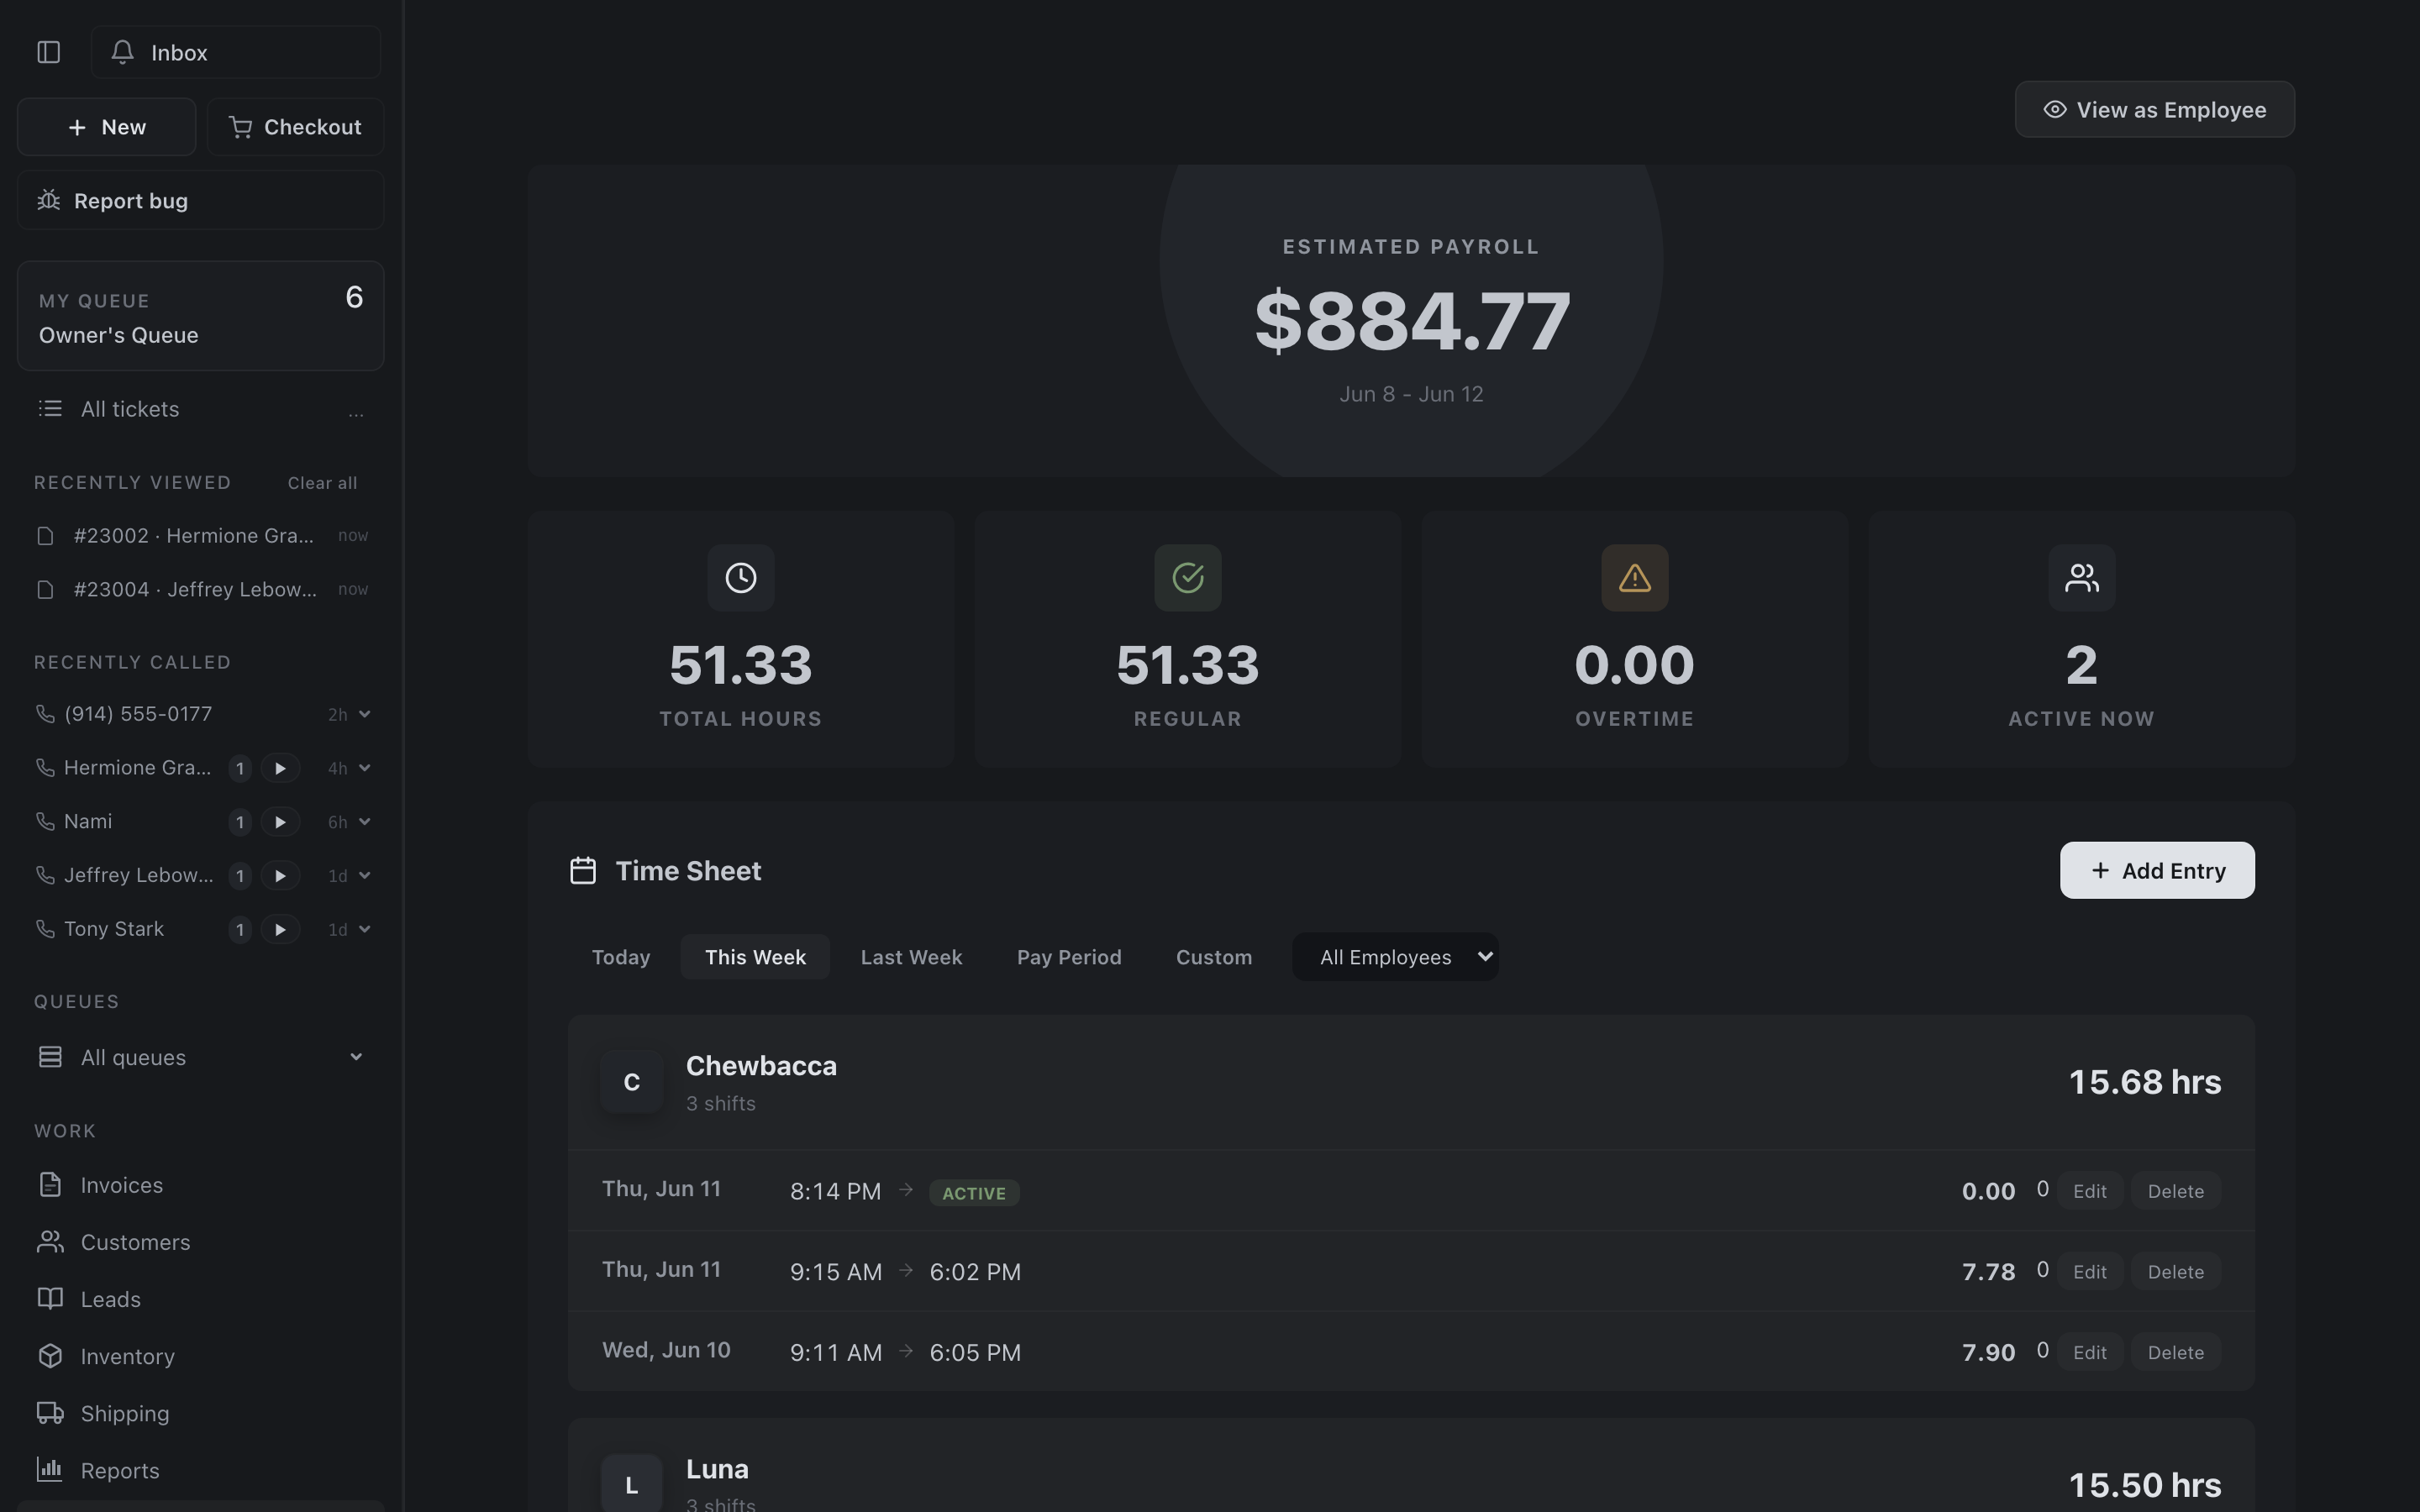Image resolution: width=2420 pixels, height=1512 pixels.
Task: Click the Regular hours checkmark icon
Action: (1187, 577)
